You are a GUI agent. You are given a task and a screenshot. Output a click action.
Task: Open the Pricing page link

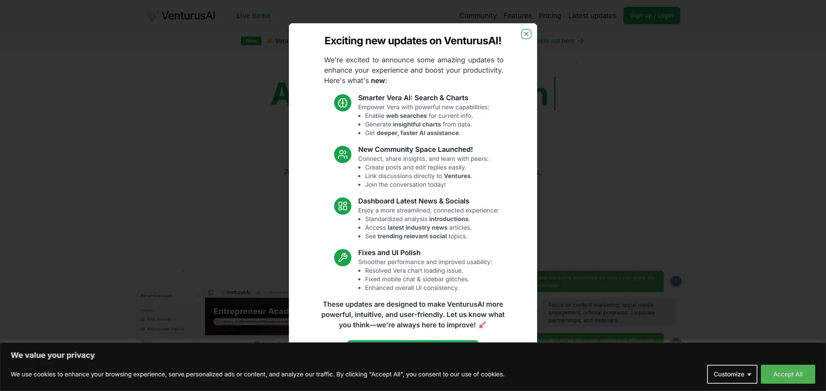550,15
